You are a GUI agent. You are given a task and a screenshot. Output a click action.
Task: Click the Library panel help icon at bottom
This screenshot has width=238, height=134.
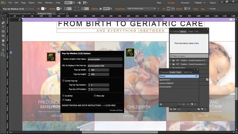pos(171,109)
